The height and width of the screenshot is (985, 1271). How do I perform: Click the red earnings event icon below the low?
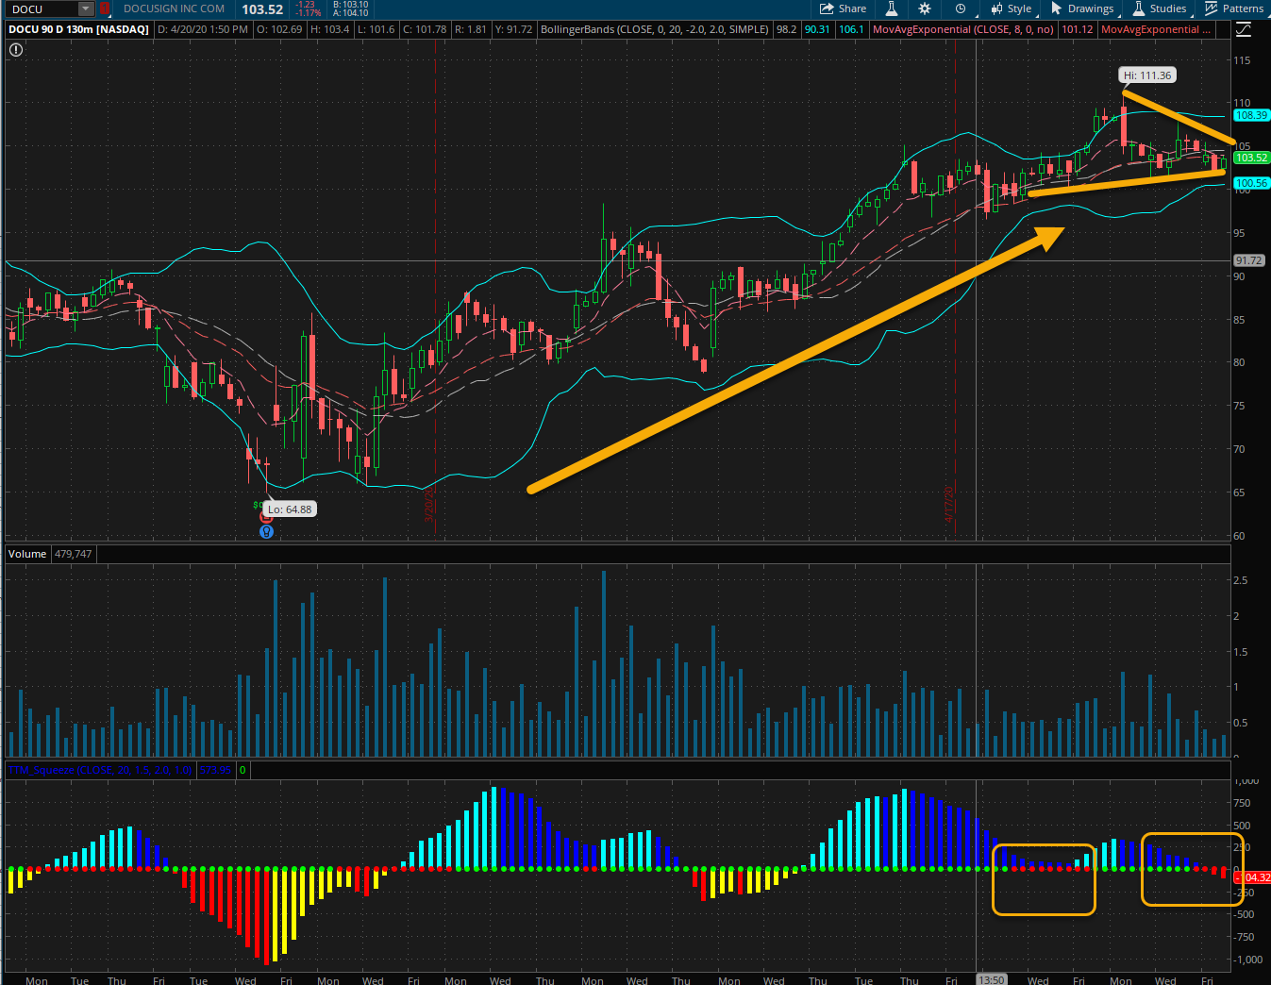[266, 517]
